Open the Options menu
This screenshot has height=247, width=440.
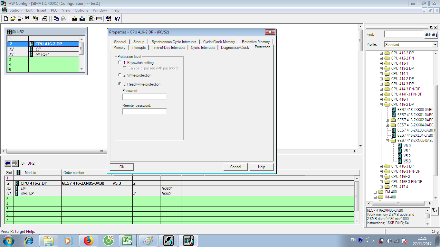tap(81, 10)
